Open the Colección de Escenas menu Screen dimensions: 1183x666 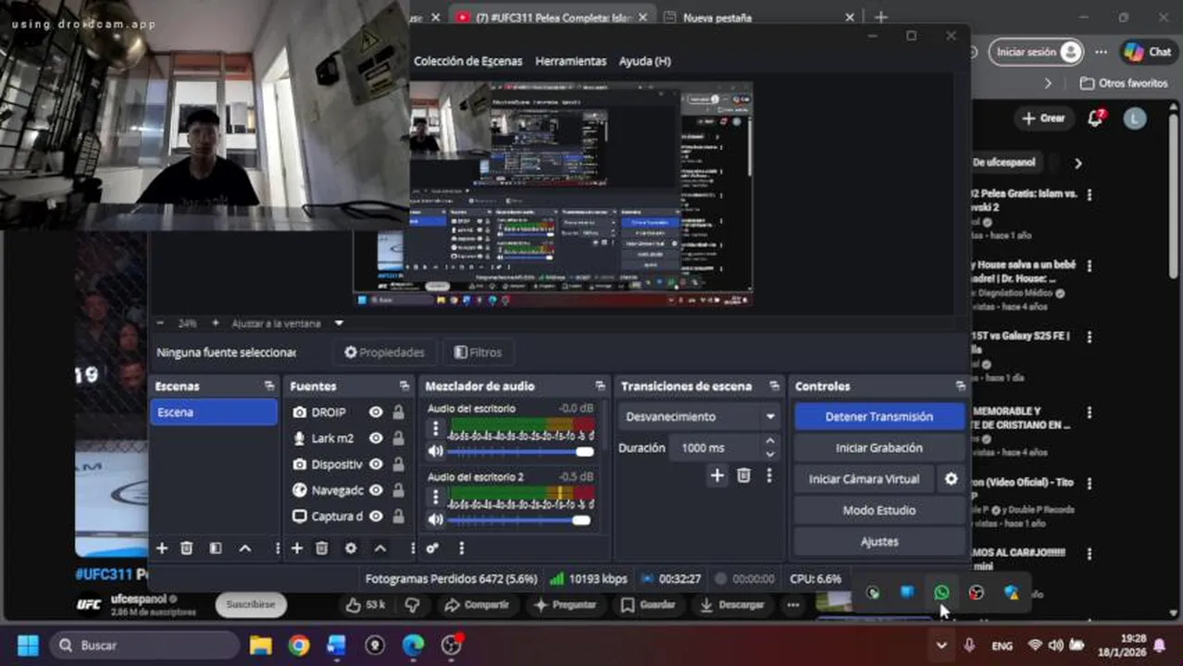tap(468, 61)
